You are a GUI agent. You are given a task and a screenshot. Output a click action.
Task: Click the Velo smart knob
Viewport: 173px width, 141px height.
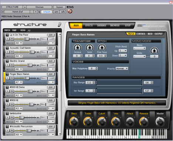coord(116,121)
